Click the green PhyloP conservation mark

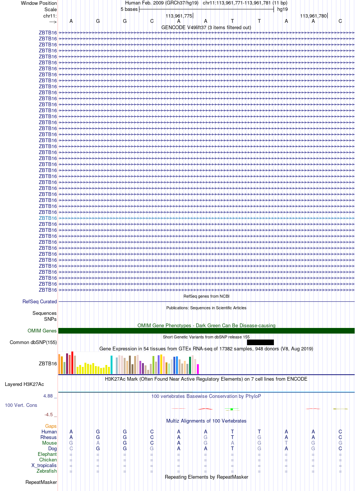(232, 409)
